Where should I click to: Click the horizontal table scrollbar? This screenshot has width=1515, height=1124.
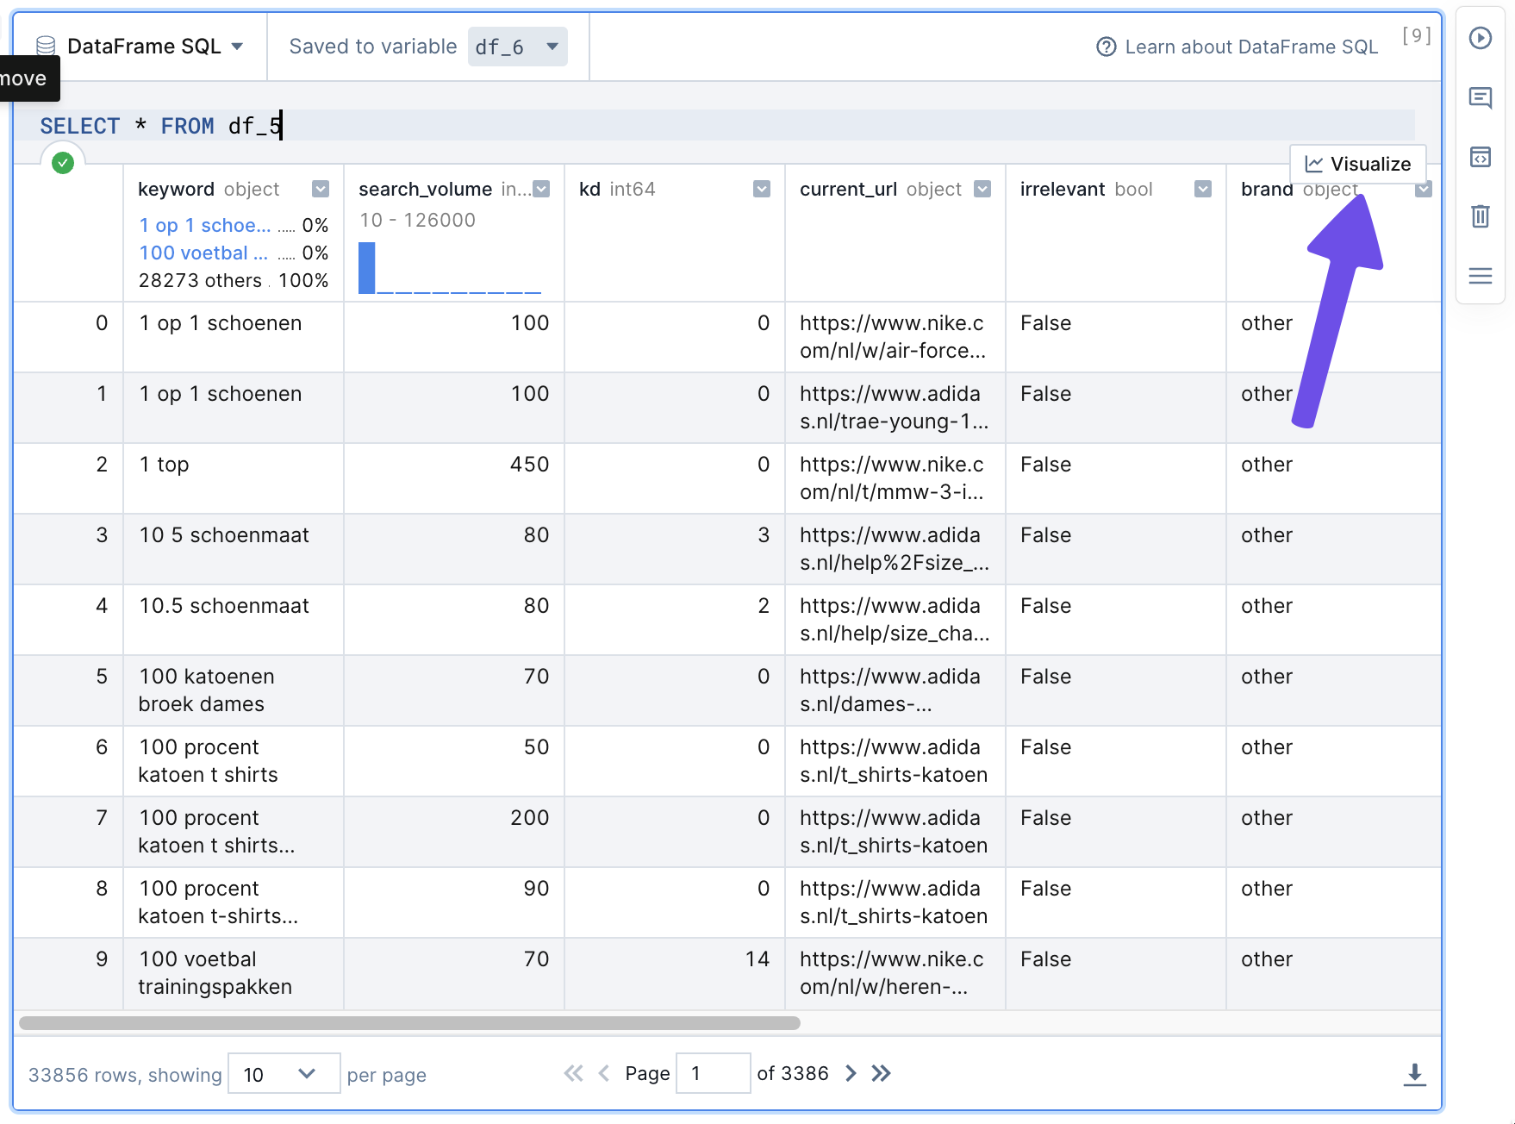[x=409, y=1023]
